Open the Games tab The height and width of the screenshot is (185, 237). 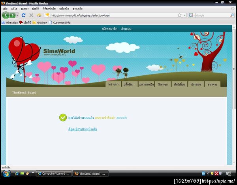[x=163, y=84]
